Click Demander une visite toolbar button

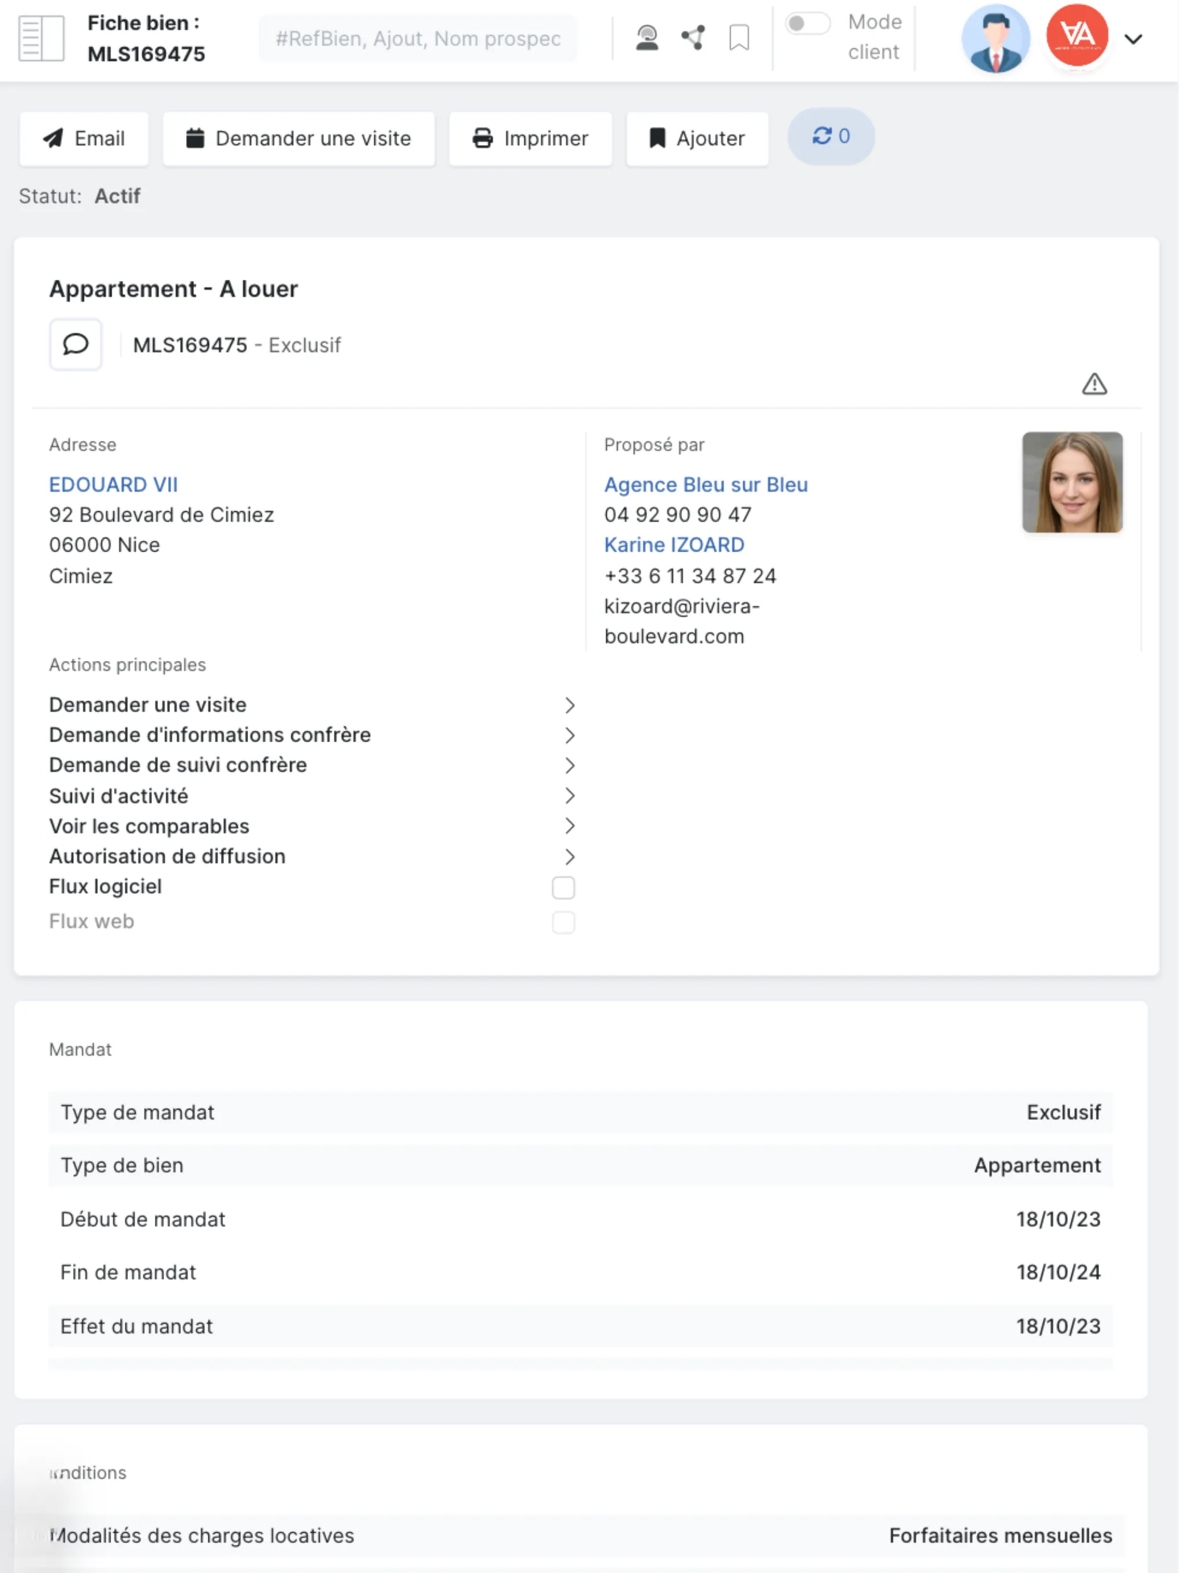point(299,139)
